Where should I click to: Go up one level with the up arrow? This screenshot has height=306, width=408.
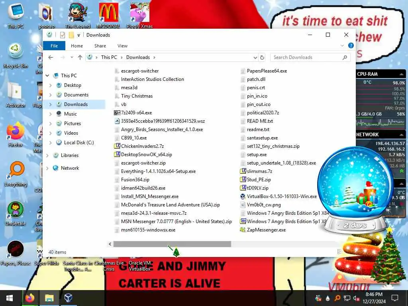click(x=80, y=57)
